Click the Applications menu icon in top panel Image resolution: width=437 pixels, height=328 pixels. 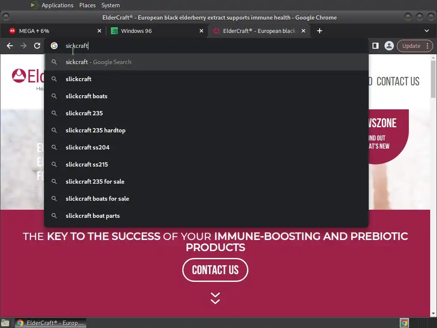[x=35, y=5]
